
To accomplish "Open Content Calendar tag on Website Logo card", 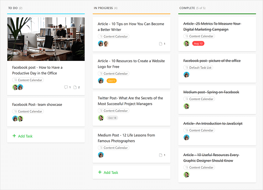I will coord(114,73).
